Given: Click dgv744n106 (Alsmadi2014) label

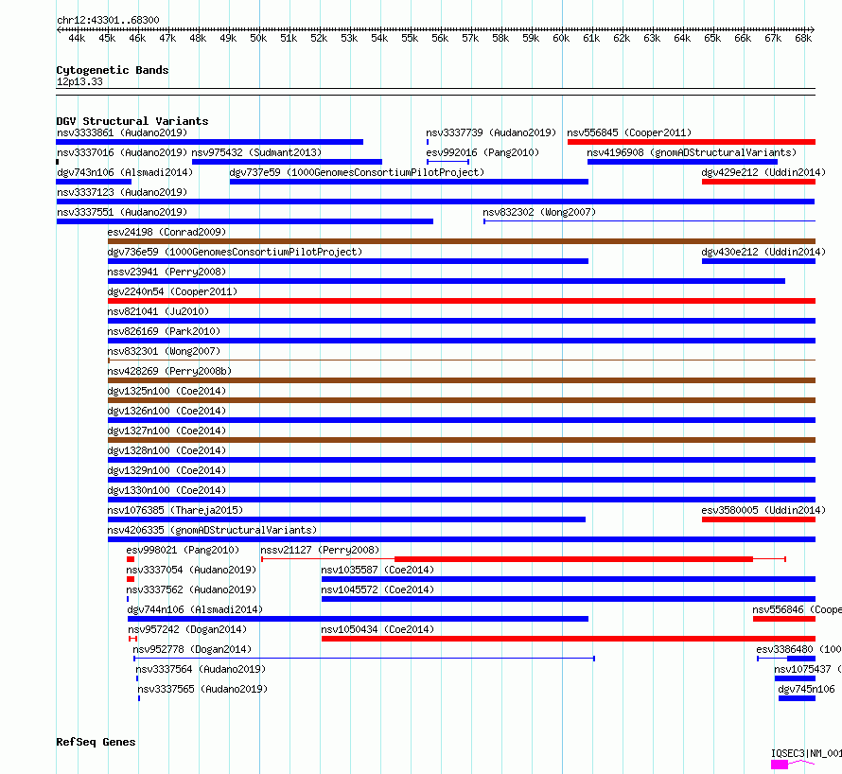Looking at the screenshot, I should tap(195, 609).
